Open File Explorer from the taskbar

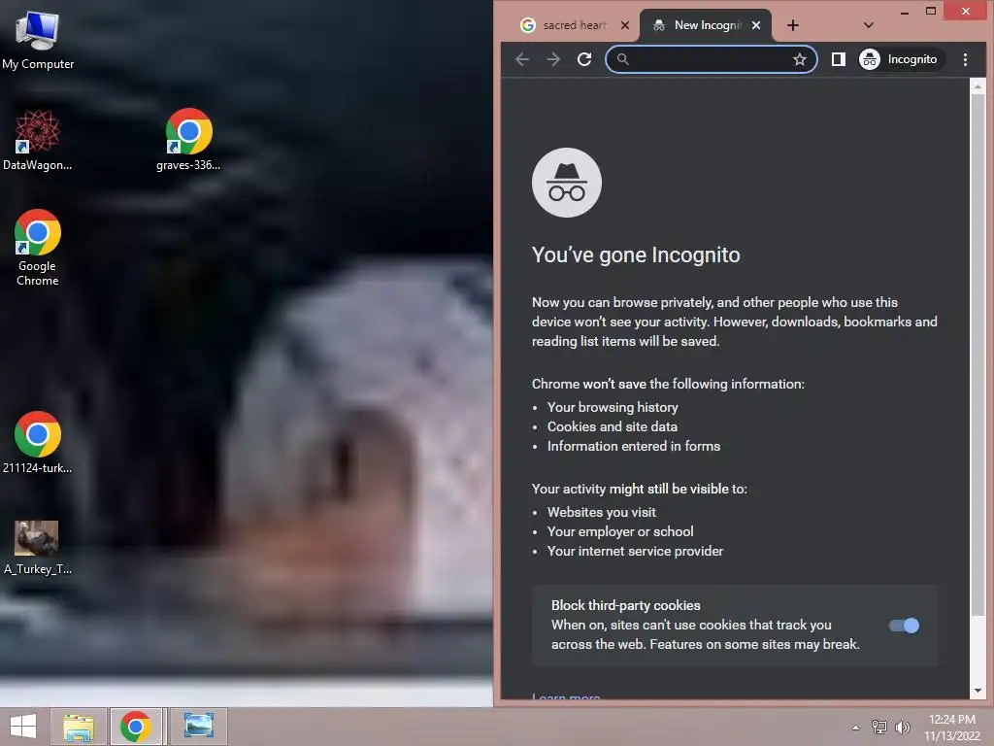click(x=79, y=727)
